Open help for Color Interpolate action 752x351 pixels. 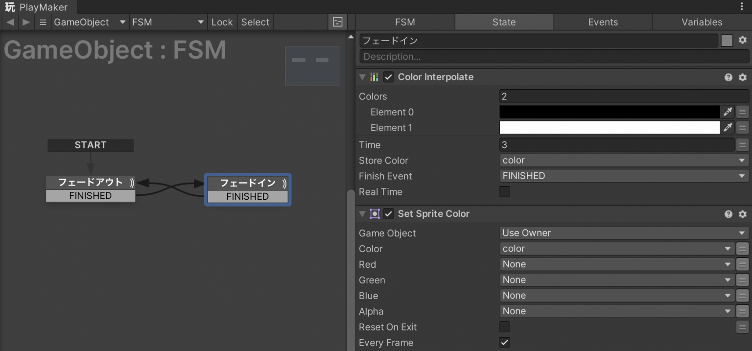(728, 77)
